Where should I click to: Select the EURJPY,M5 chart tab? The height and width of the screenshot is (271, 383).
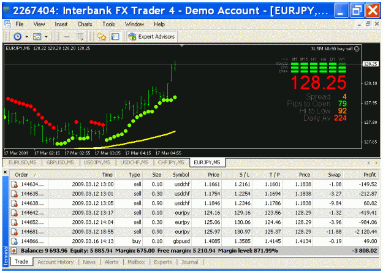[x=207, y=162]
